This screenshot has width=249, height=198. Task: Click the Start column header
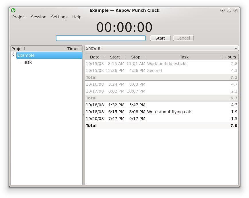115,57
